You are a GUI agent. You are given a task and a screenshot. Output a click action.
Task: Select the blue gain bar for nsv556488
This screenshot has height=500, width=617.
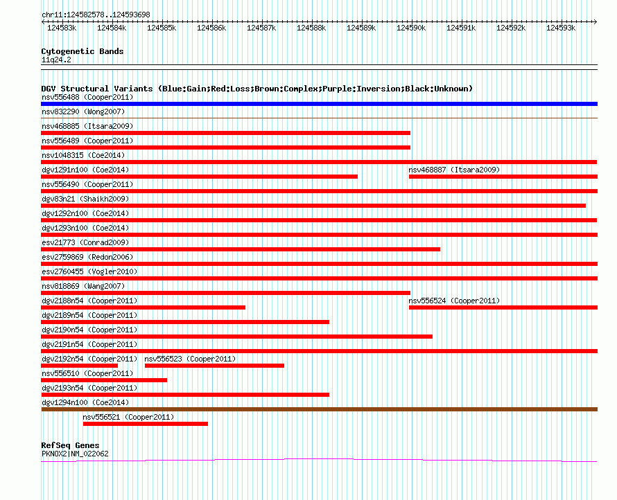(x=319, y=104)
